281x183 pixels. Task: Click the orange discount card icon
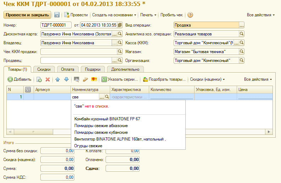point(94,79)
